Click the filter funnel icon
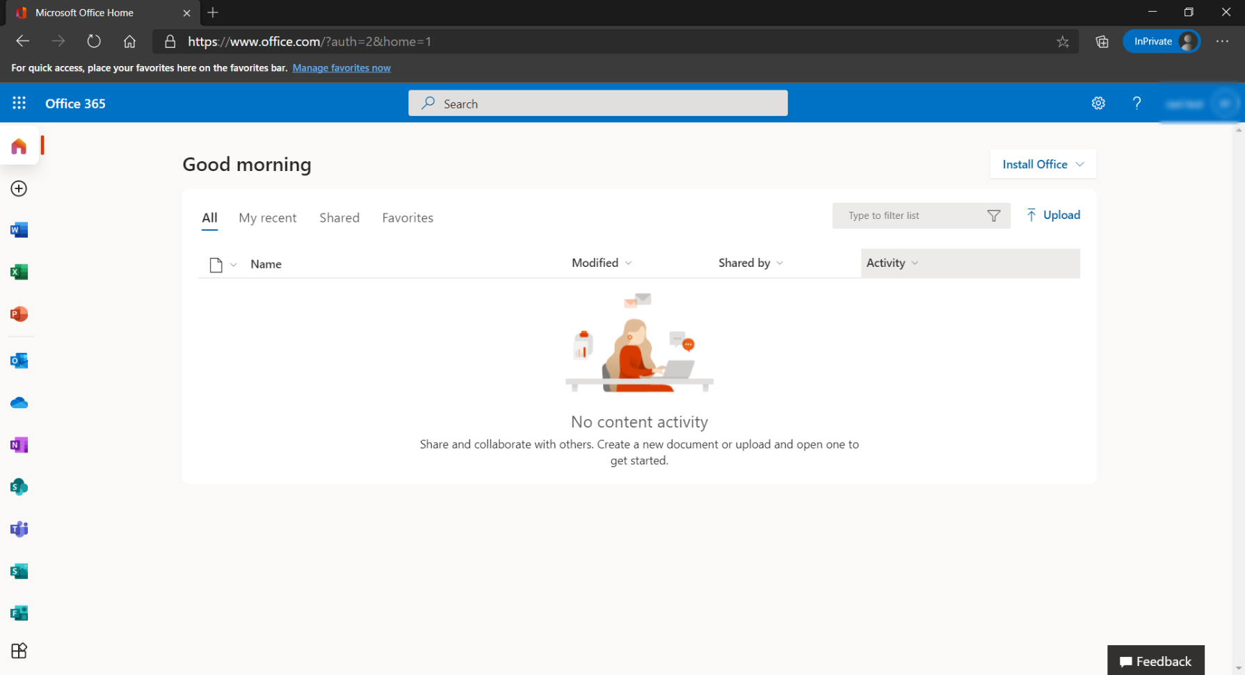The image size is (1245, 675). tap(994, 215)
